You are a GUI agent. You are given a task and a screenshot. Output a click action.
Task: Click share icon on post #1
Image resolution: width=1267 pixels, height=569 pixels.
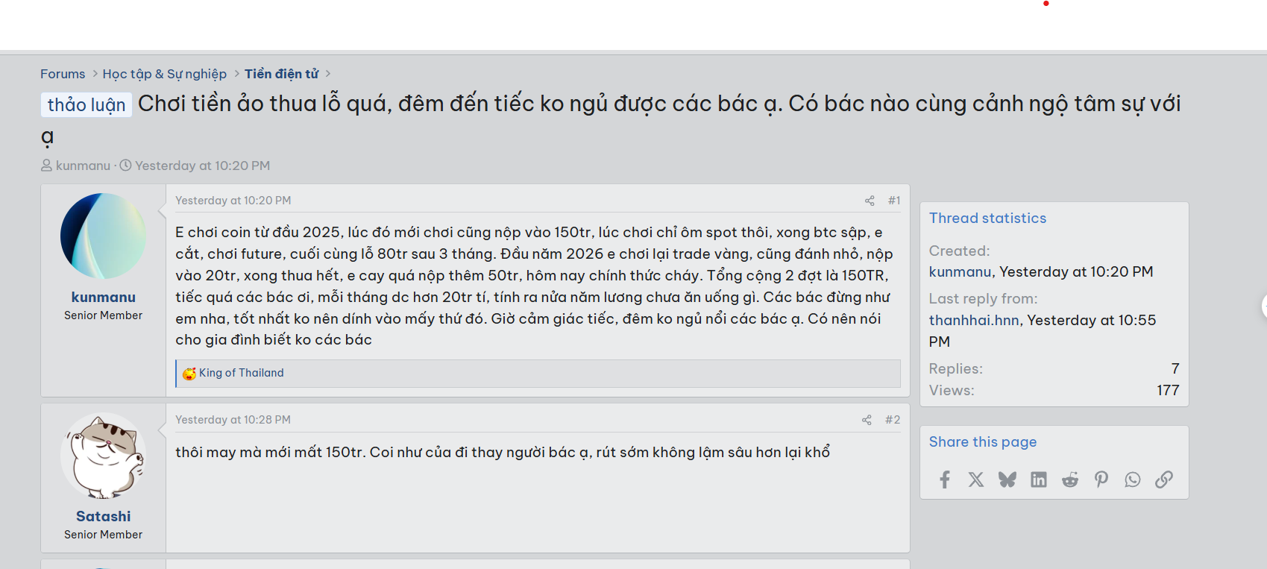(870, 201)
